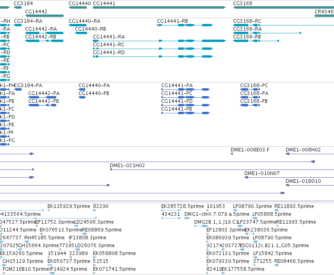
Task: Select EST label 82290
Action: tap(101, 206)
